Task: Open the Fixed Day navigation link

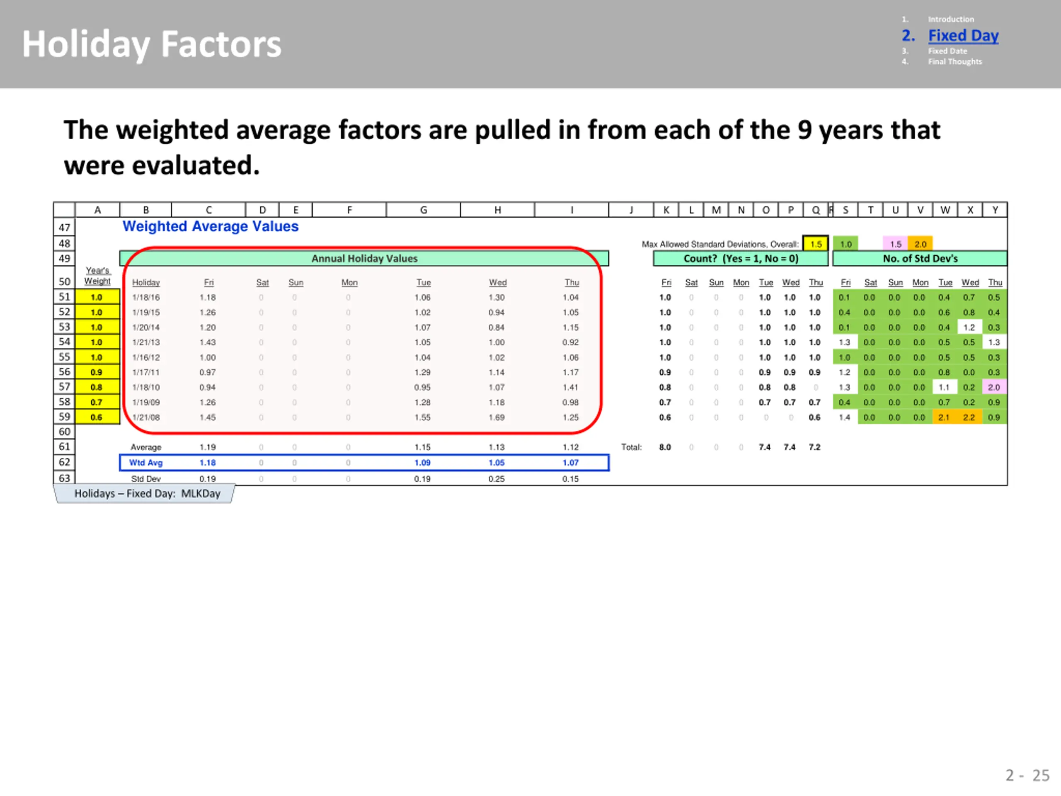Action: coord(963,36)
